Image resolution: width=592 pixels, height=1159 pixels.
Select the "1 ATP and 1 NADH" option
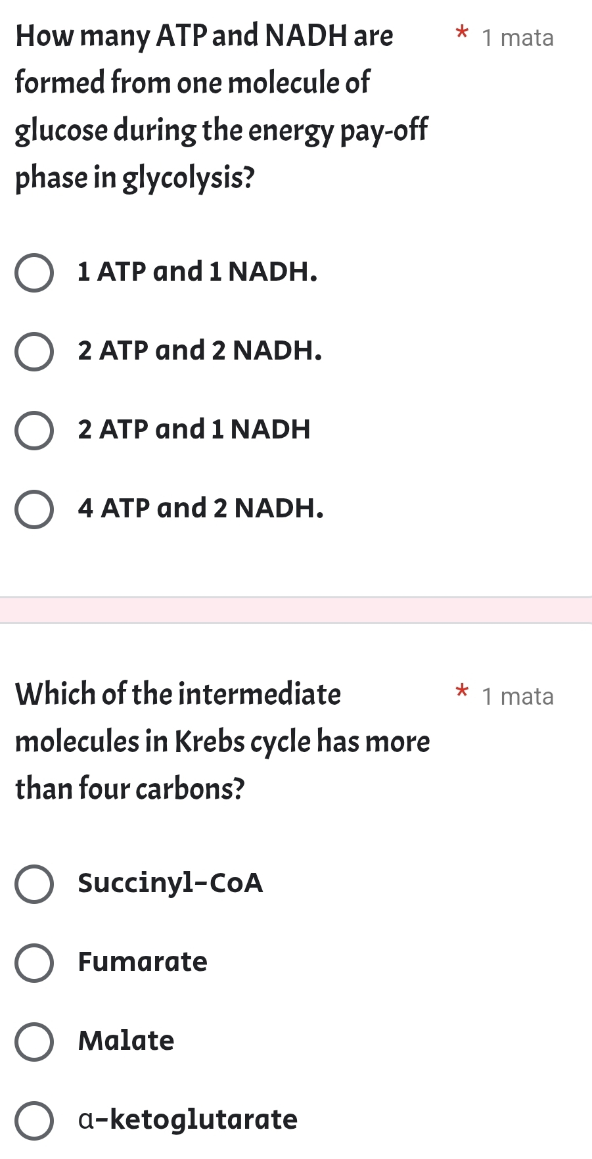pyautogui.click(x=35, y=272)
